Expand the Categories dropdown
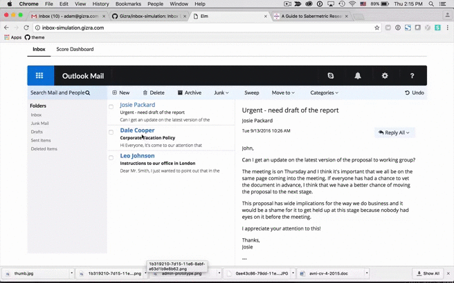 pos(324,92)
